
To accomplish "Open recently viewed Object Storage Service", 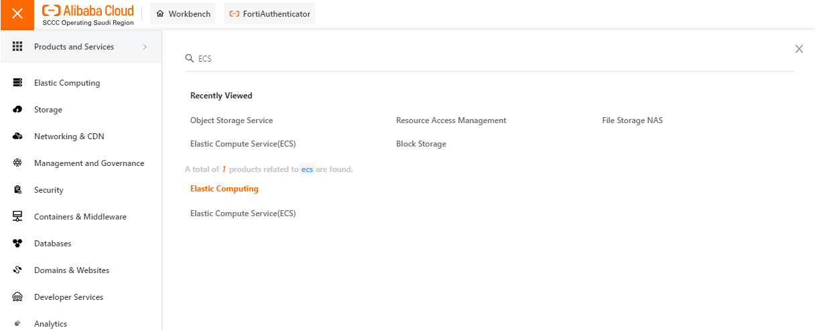I will (x=232, y=120).
